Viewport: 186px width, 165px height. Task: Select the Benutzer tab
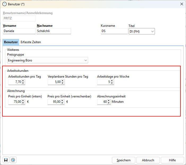coord(11,42)
